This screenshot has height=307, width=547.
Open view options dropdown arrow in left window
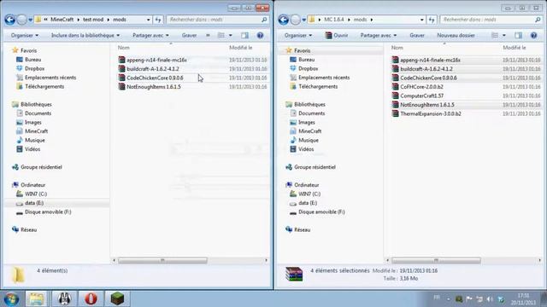[230, 36]
